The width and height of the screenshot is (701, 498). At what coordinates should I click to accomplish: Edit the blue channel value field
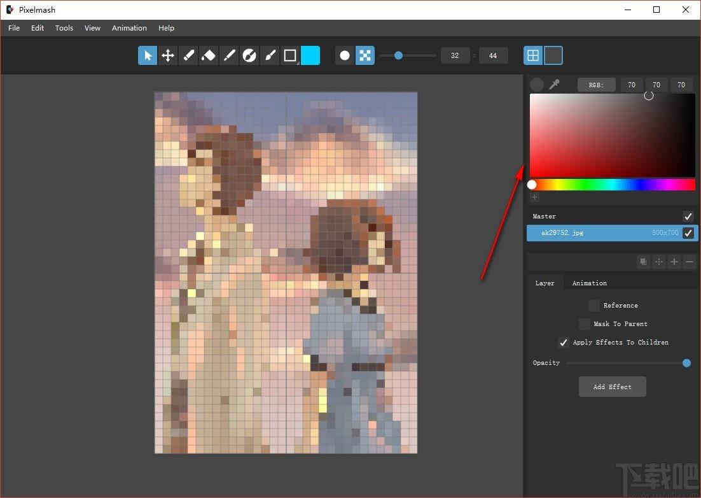(681, 85)
